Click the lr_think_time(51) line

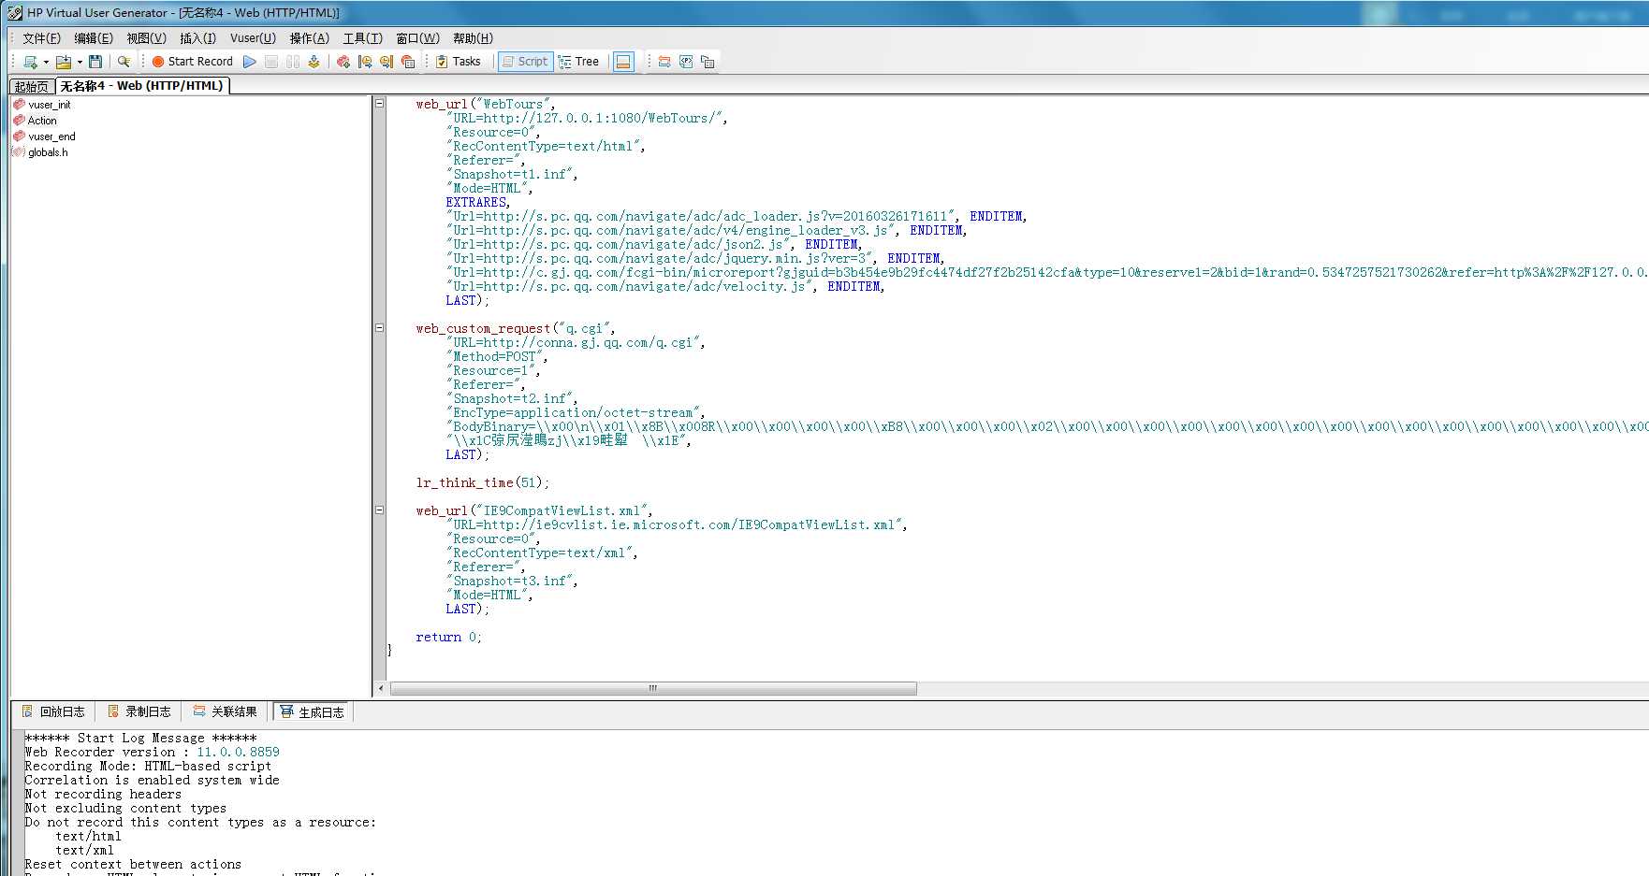tap(483, 483)
